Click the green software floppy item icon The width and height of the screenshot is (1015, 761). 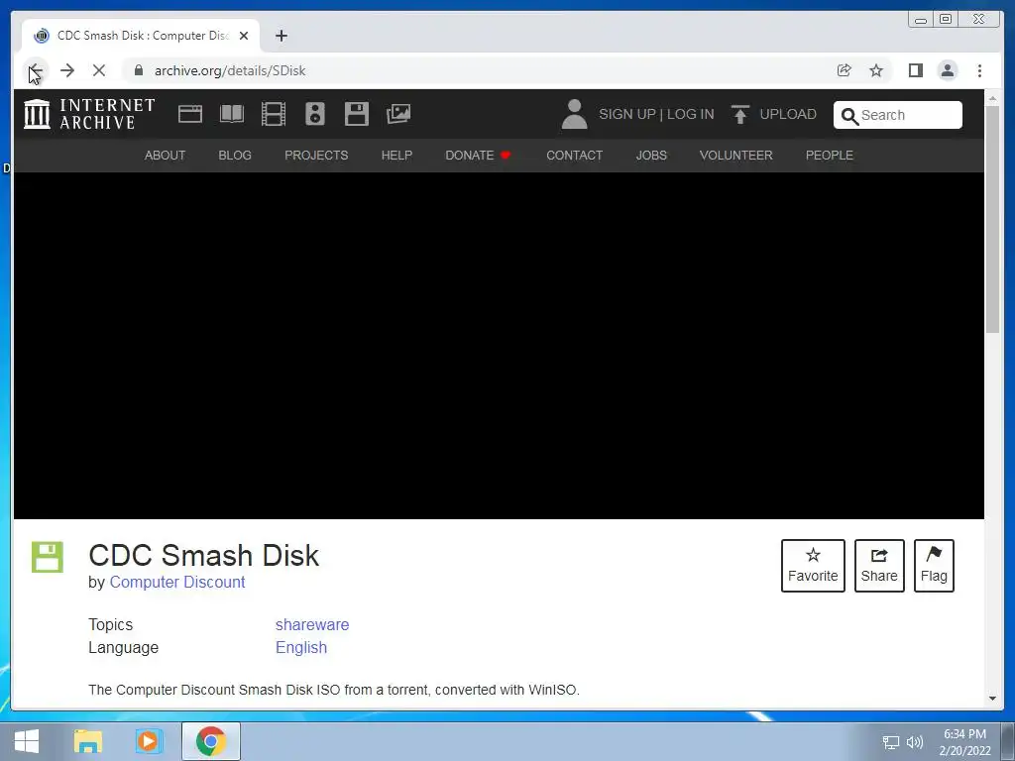coord(48,557)
